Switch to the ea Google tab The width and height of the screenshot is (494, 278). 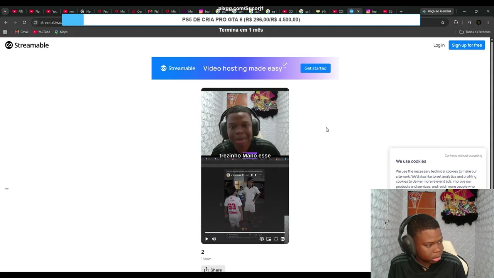click(x=271, y=11)
